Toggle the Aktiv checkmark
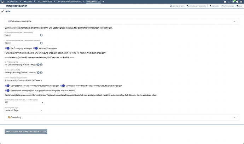This screenshot has width=244, height=144. pos(2,11)
